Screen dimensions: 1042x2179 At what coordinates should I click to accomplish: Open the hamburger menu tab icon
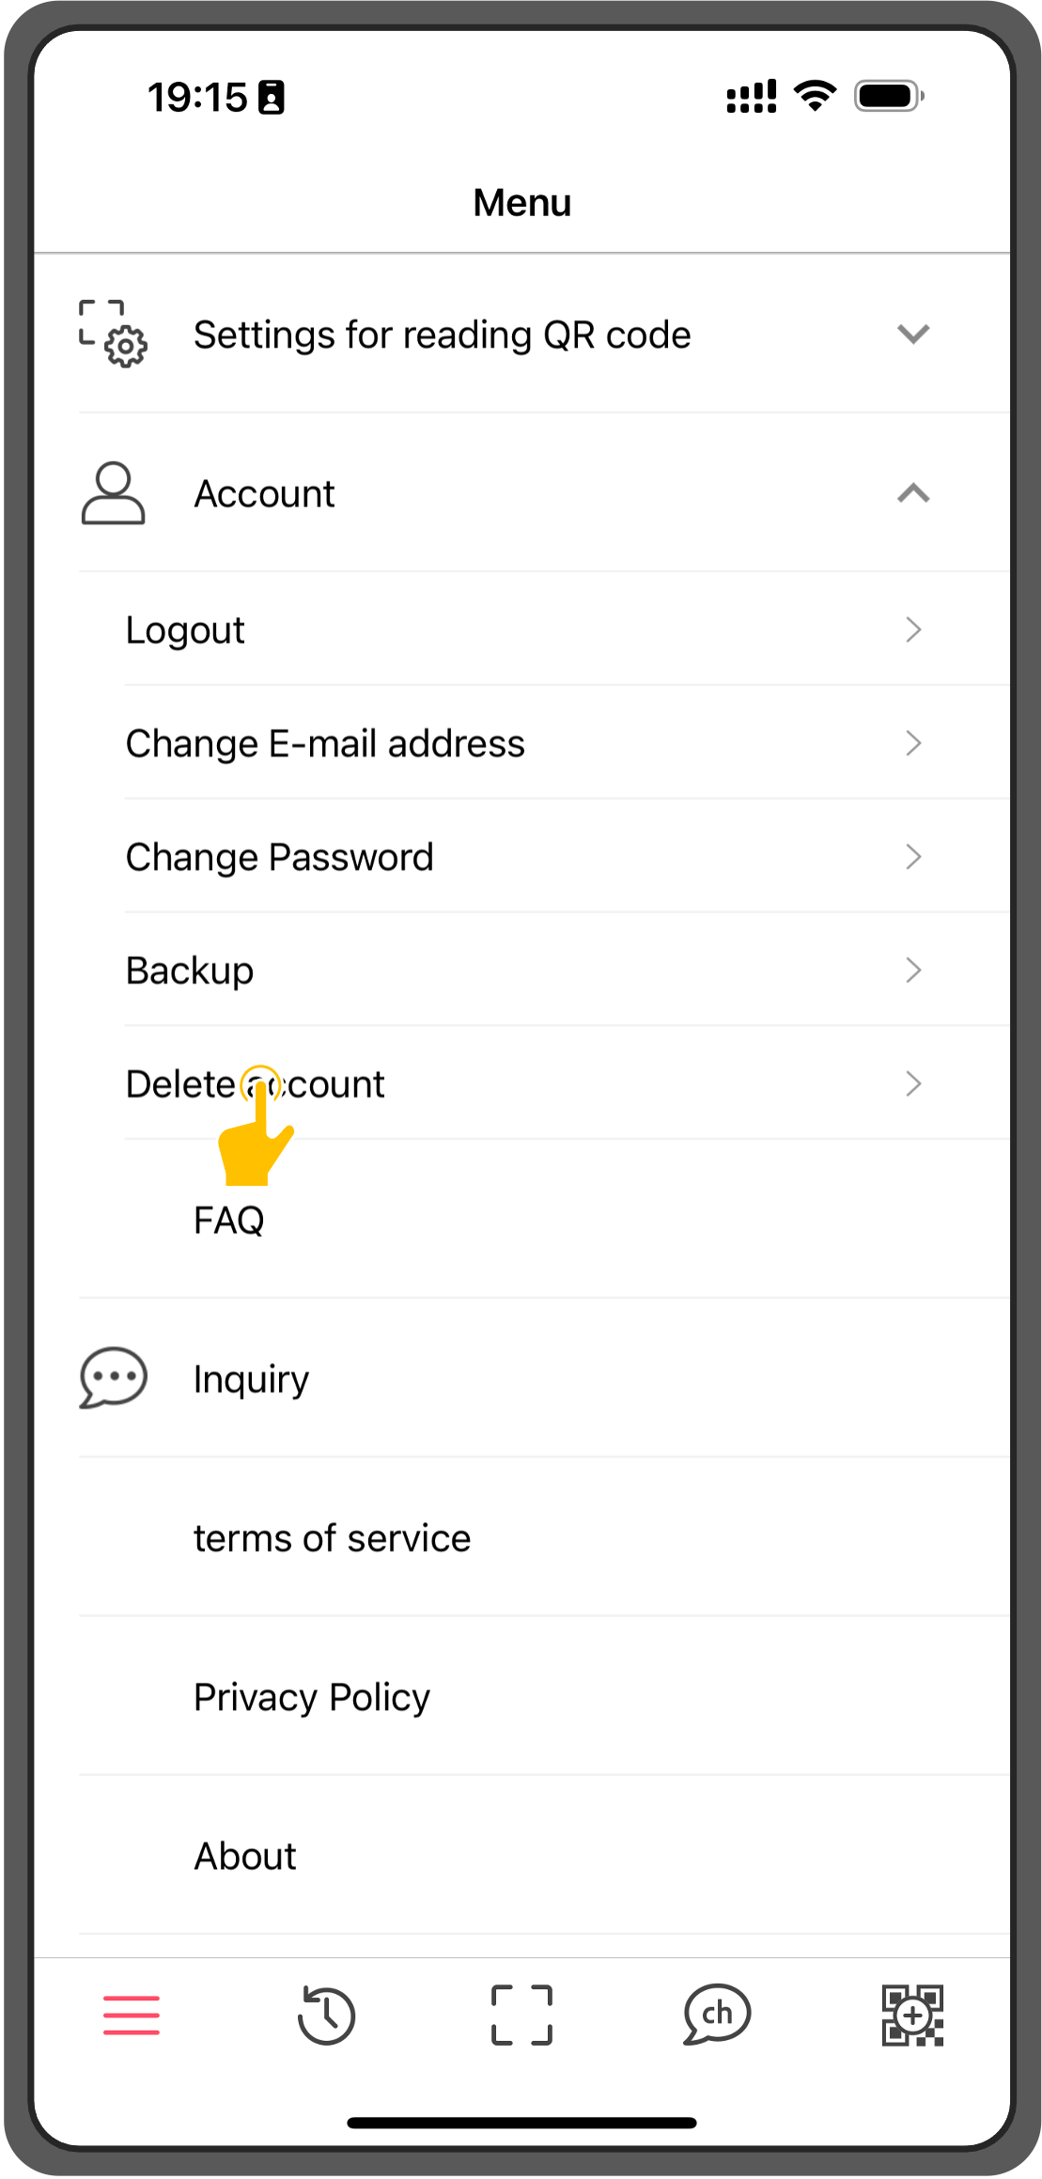pyautogui.click(x=131, y=2015)
